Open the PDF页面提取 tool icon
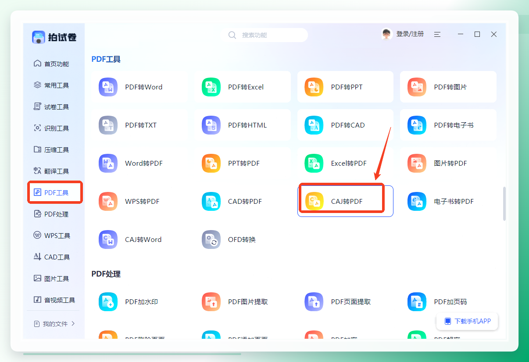This screenshot has width=529, height=362. tap(314, 302)
